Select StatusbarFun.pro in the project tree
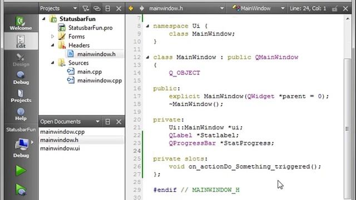 (x=90, y=28)
